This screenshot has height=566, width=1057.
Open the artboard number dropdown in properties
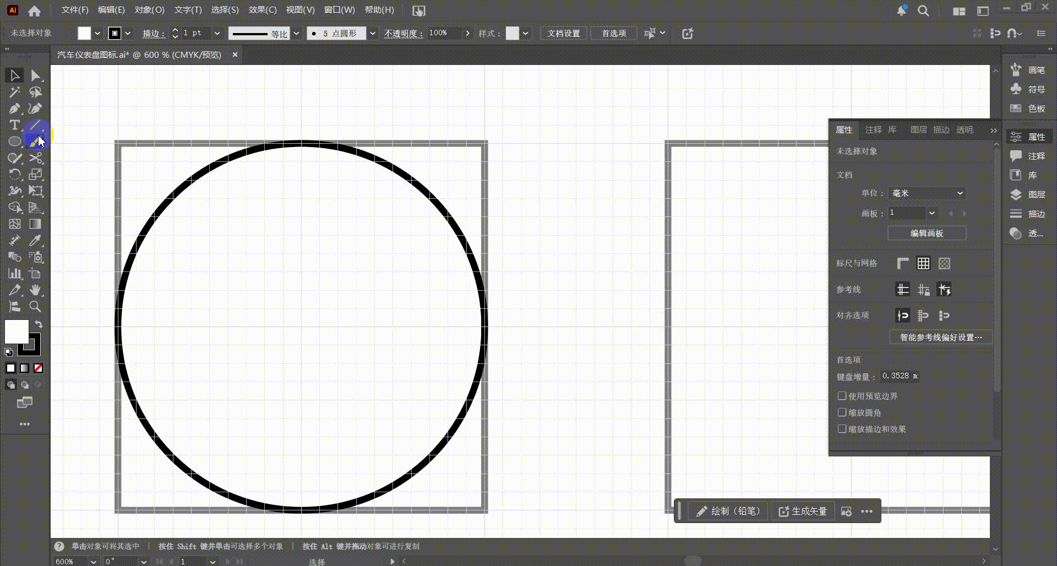click(x=931, y=213)
